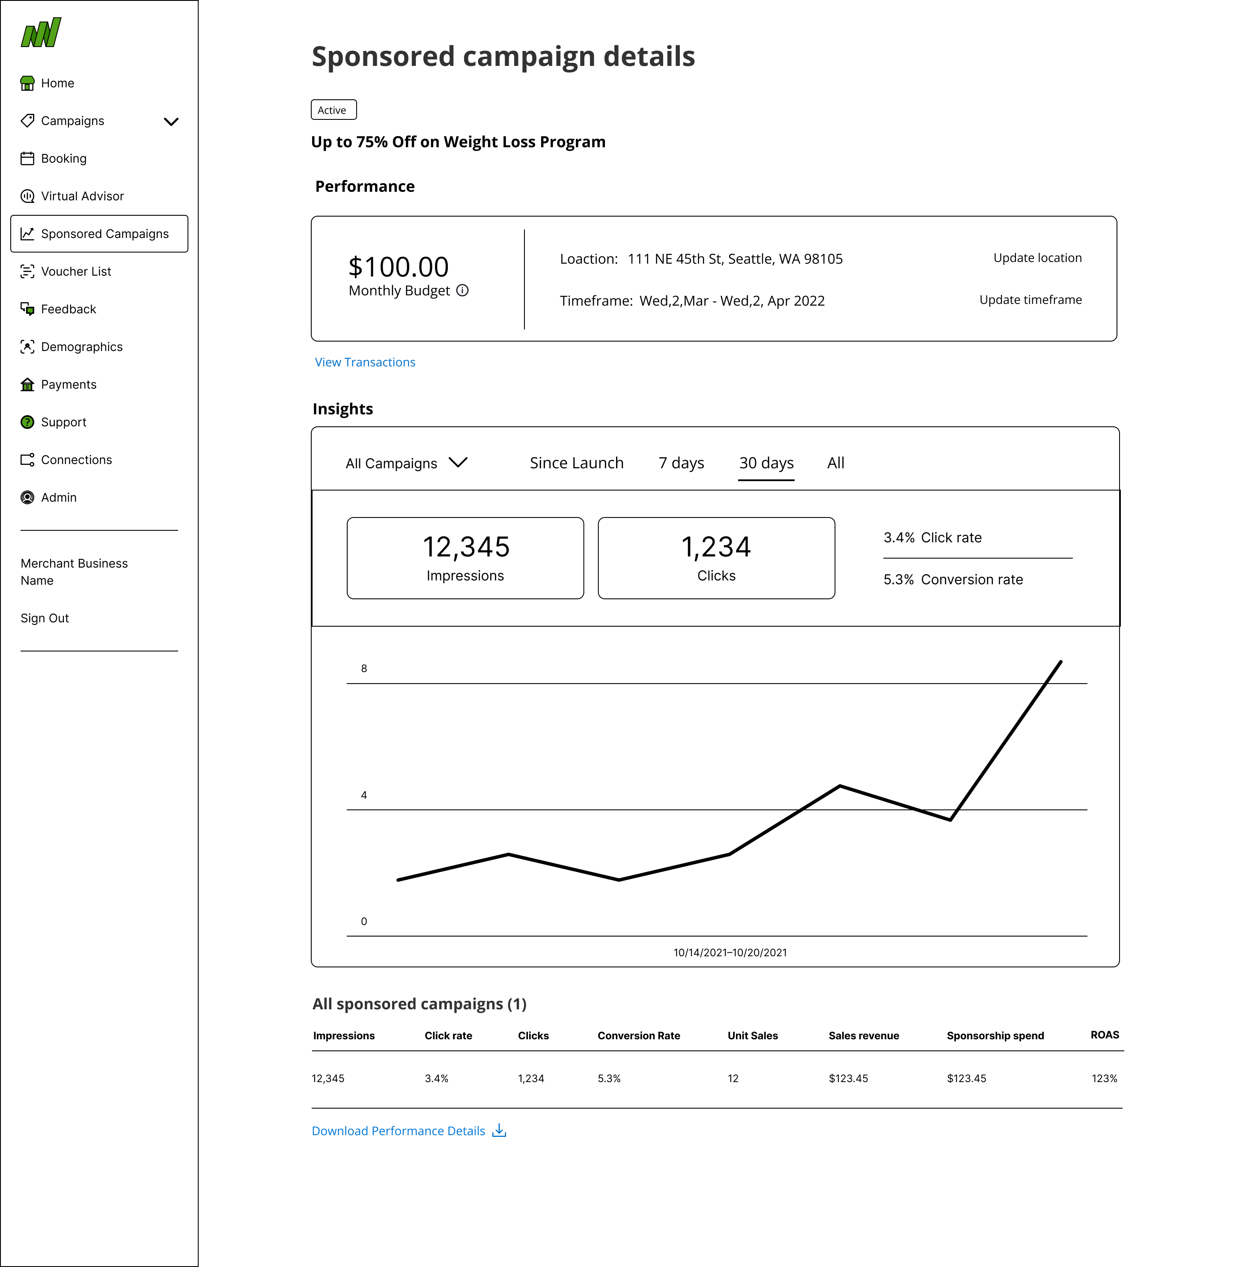This screenshot has height=1267, width=1233.
Task: Switch to the All timeframe tab
Action: pyautogui.click(x=835, y=463)
